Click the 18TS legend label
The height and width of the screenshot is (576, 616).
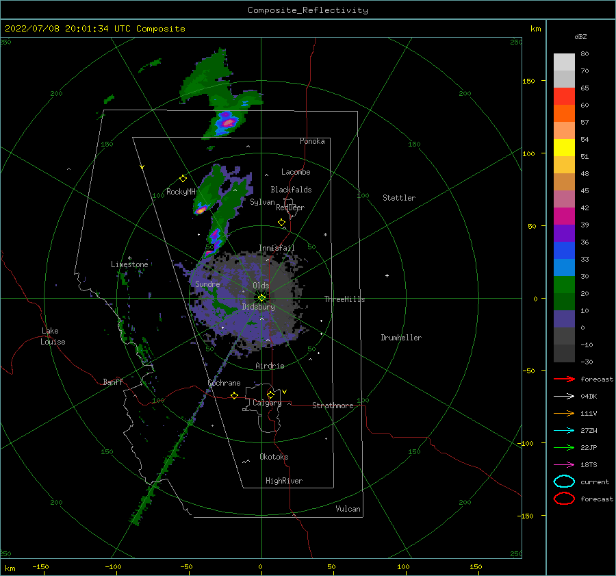589,465
